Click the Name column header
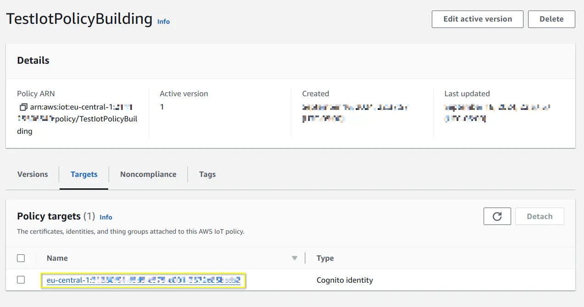Screen dimensions: 584x307 (57, 258)
